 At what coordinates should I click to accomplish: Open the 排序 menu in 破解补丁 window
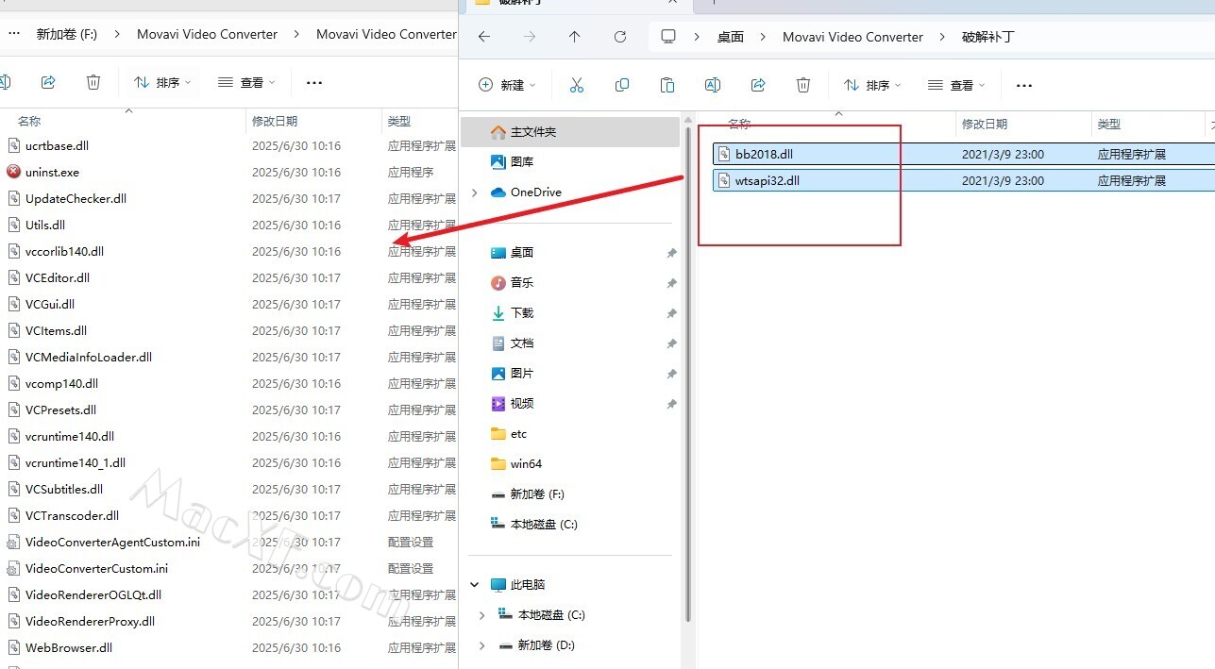pos(872,85)
